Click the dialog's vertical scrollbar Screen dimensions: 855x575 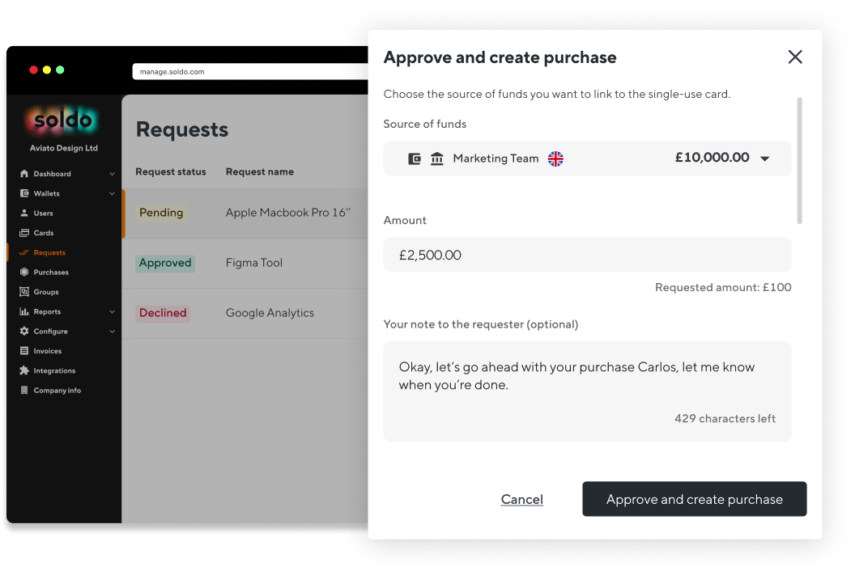[799, 161]
